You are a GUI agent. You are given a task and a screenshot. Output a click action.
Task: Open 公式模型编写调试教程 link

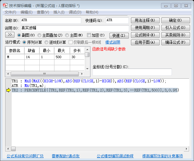click(115, 156)
